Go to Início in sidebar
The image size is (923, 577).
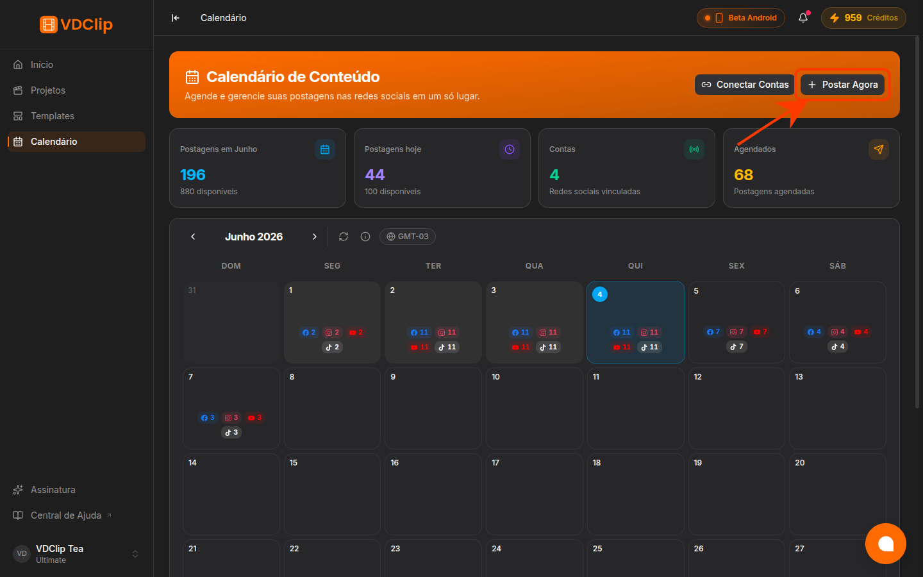click(x=77, y=65)
